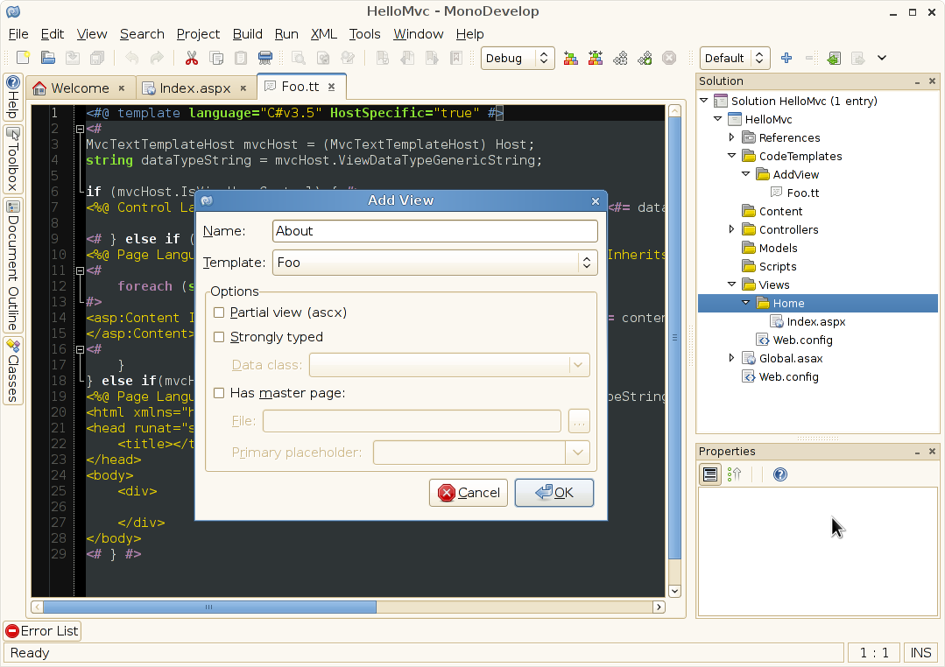945x667 pixels.
Task: Build all projects with double-arrow blocks icon
Action: (x=596, y=58)
